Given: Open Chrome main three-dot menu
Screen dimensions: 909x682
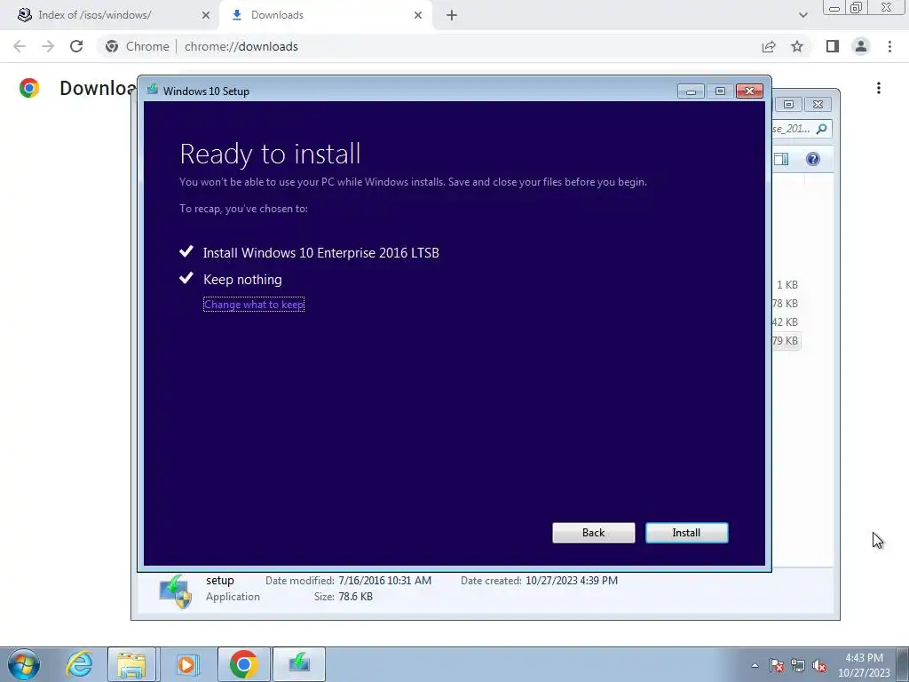Looking at the screenshot, I should [889, 46].
